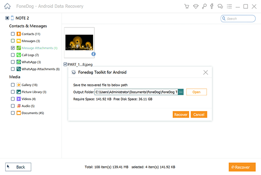Click the main Recover button at bottom
The height and width of the screenshot is (175, 261).
tap(242, 167)
